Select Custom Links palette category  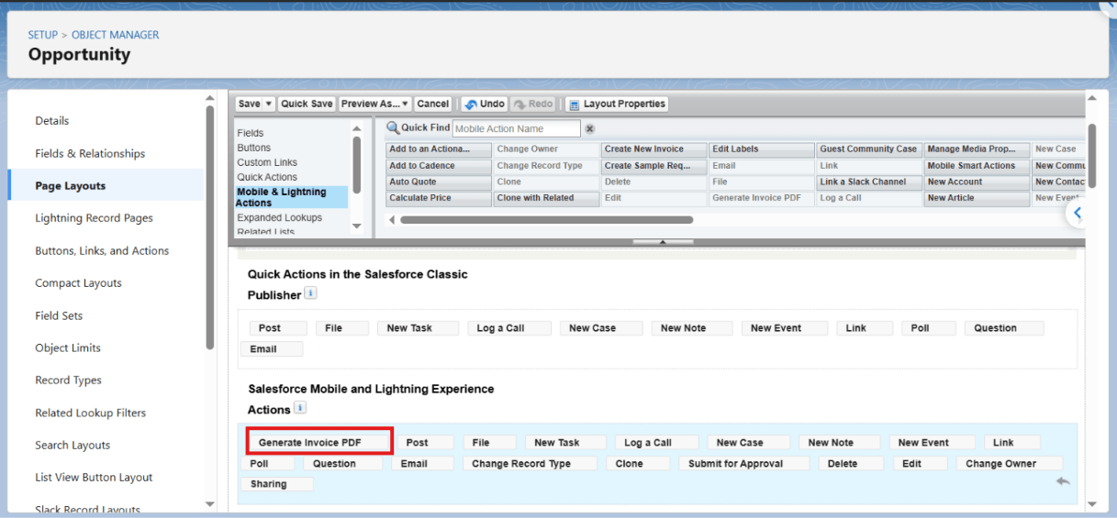(x=267, y=162)
